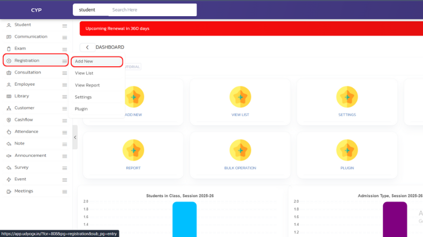Viewport: 423px width, 237px height.
Task: Click the Settings dashboard star icon
Action: [347, 97]
